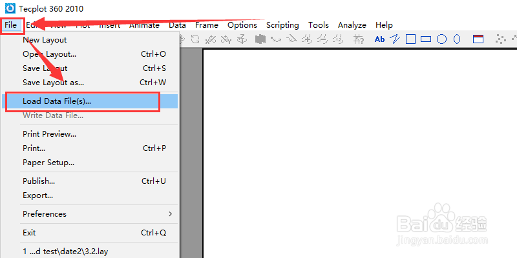Select the ellipse shape tool
Viewport: 517px width, 258px height.
click(x=457, y=39)
